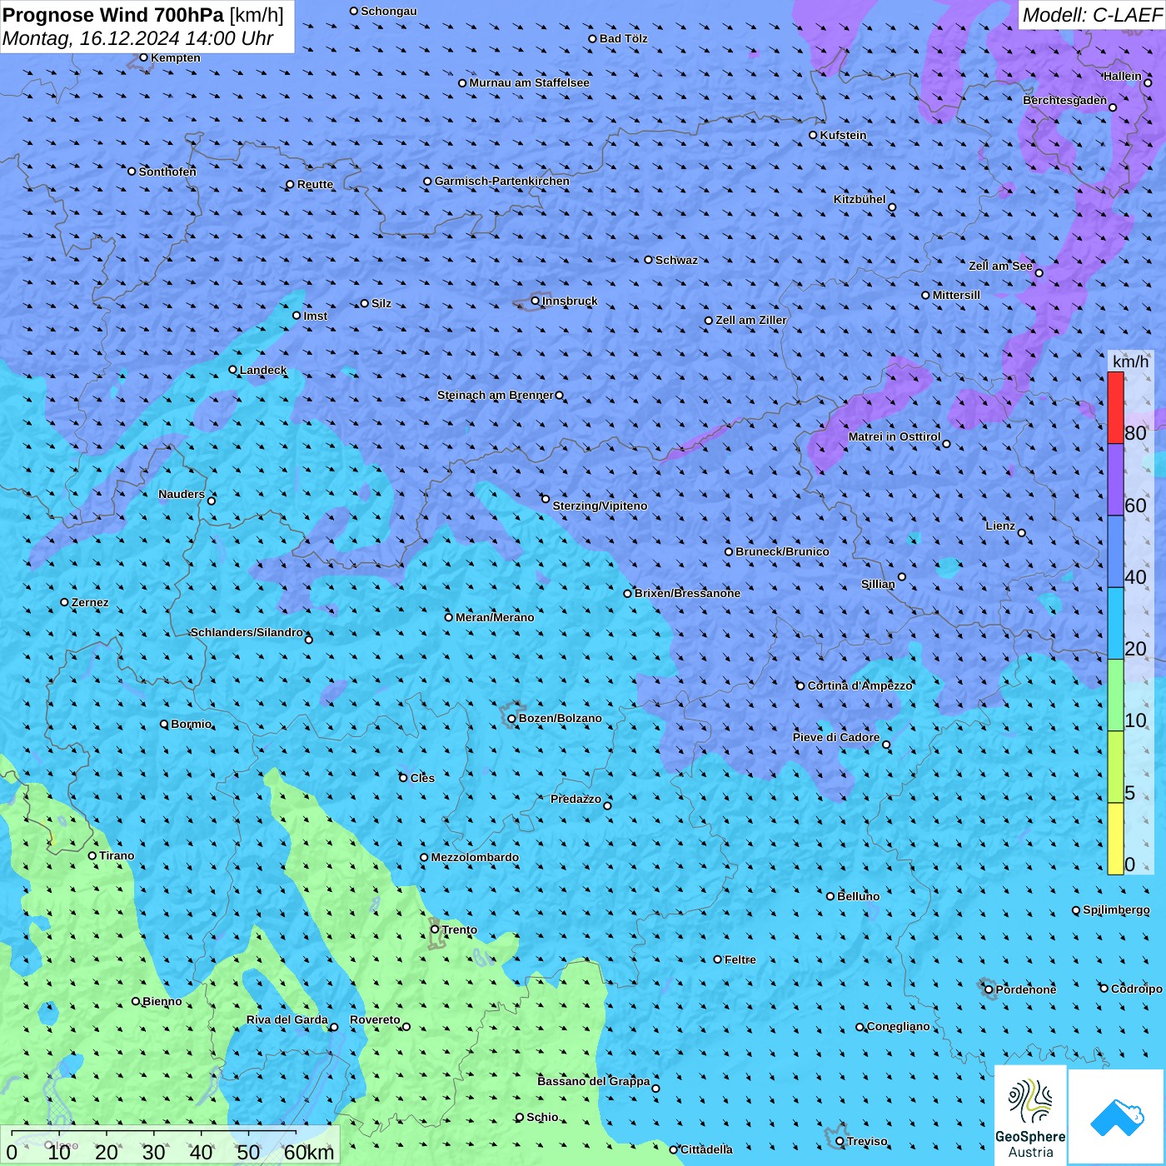Screen dimensions: 1166x1166
Task: Click the 'Brixen/Bressanone' label
Action: pyautogui.click(x=687, y=593)
